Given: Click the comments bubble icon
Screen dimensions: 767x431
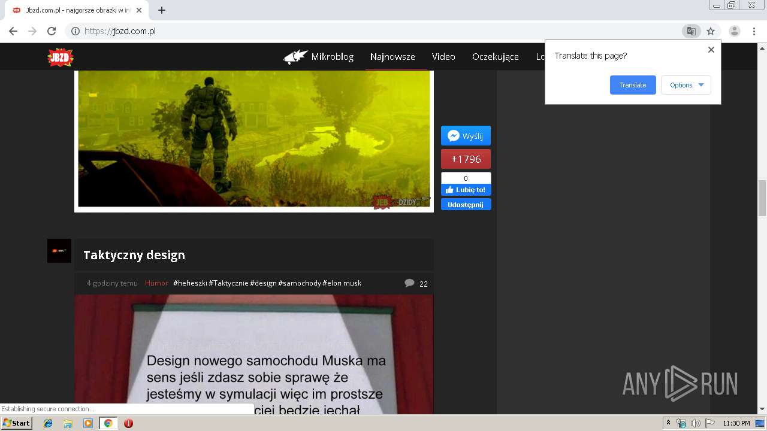Looking at the screenshot, I should [409, 283].
